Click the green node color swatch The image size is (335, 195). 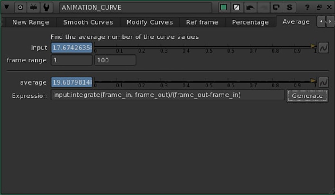point(224,7)
